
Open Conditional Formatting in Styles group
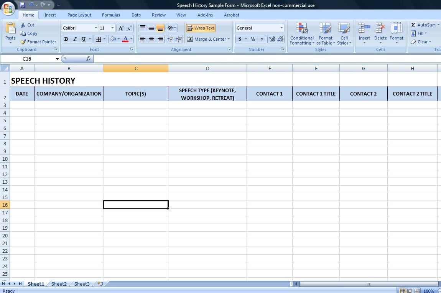tap(302, 34)
